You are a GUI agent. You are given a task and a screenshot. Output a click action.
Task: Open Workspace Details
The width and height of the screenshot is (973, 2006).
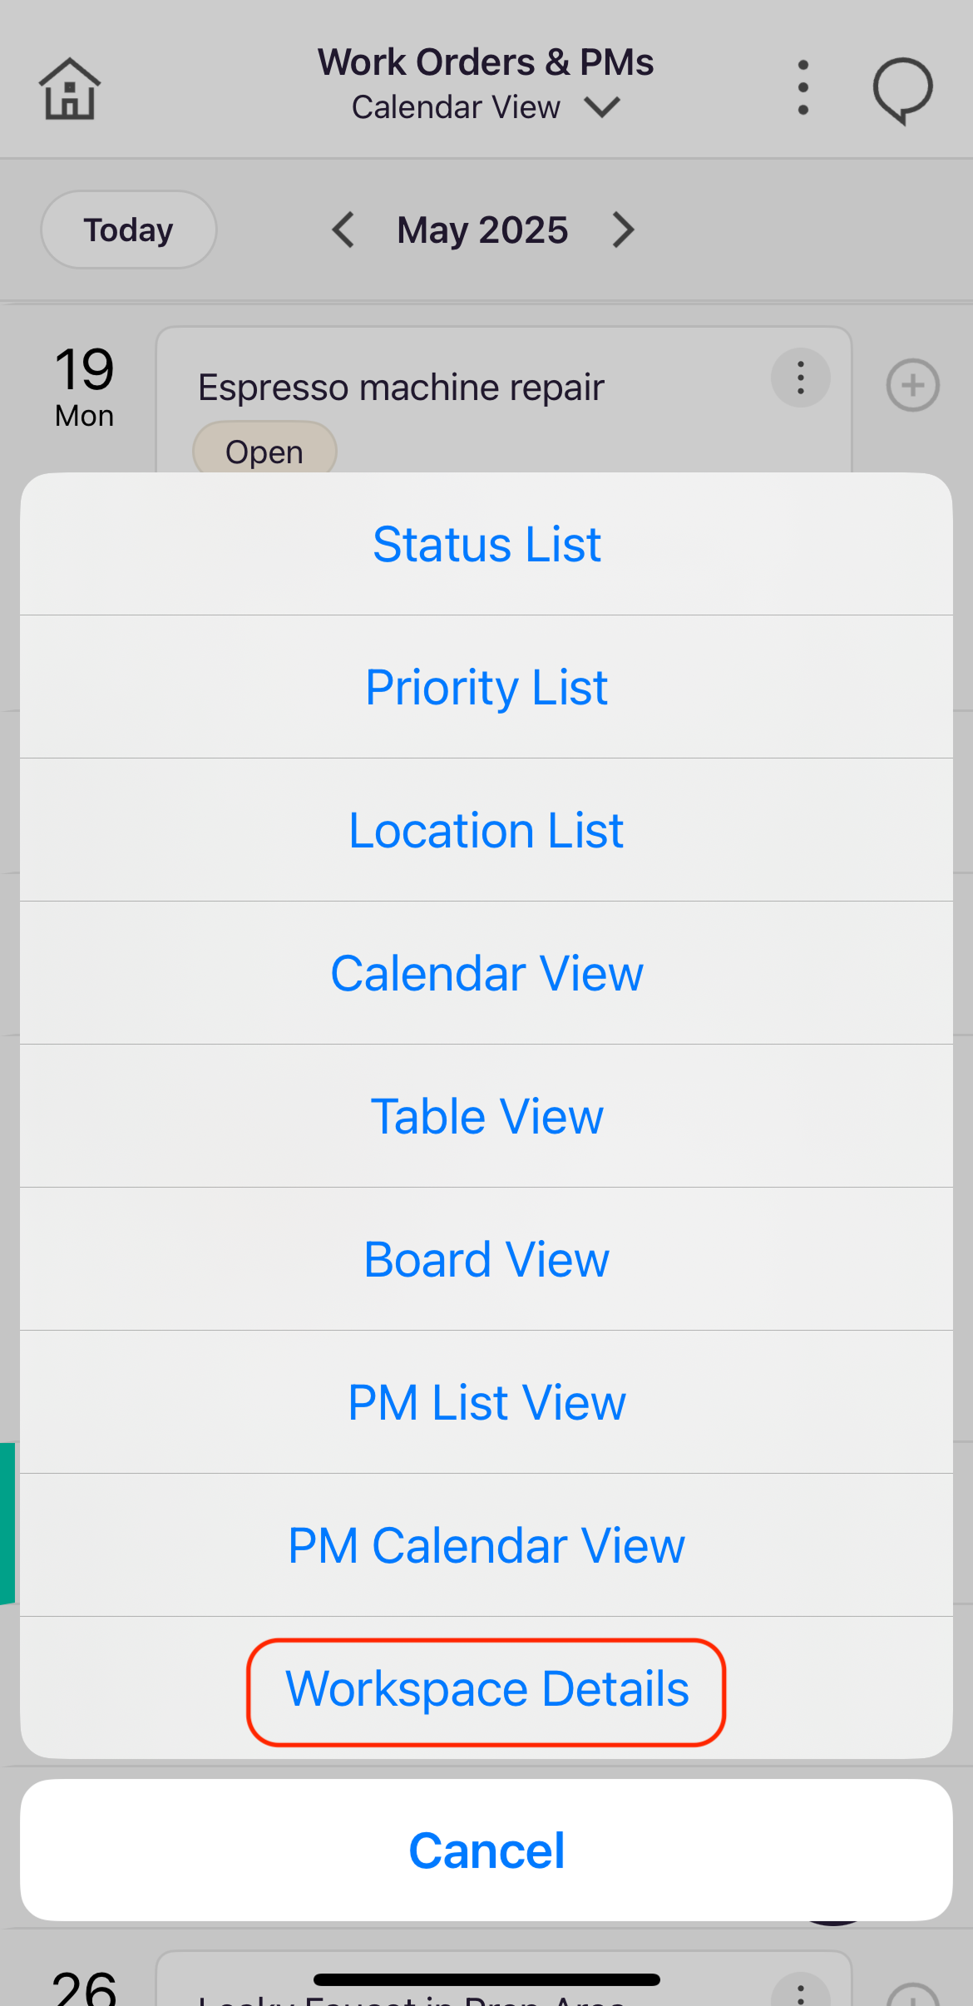[x=486, y=1689]
